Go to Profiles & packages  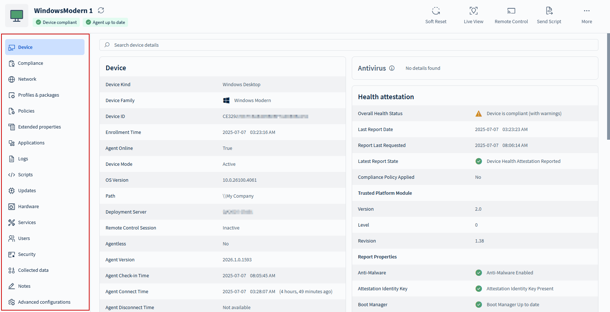[38, 95]
